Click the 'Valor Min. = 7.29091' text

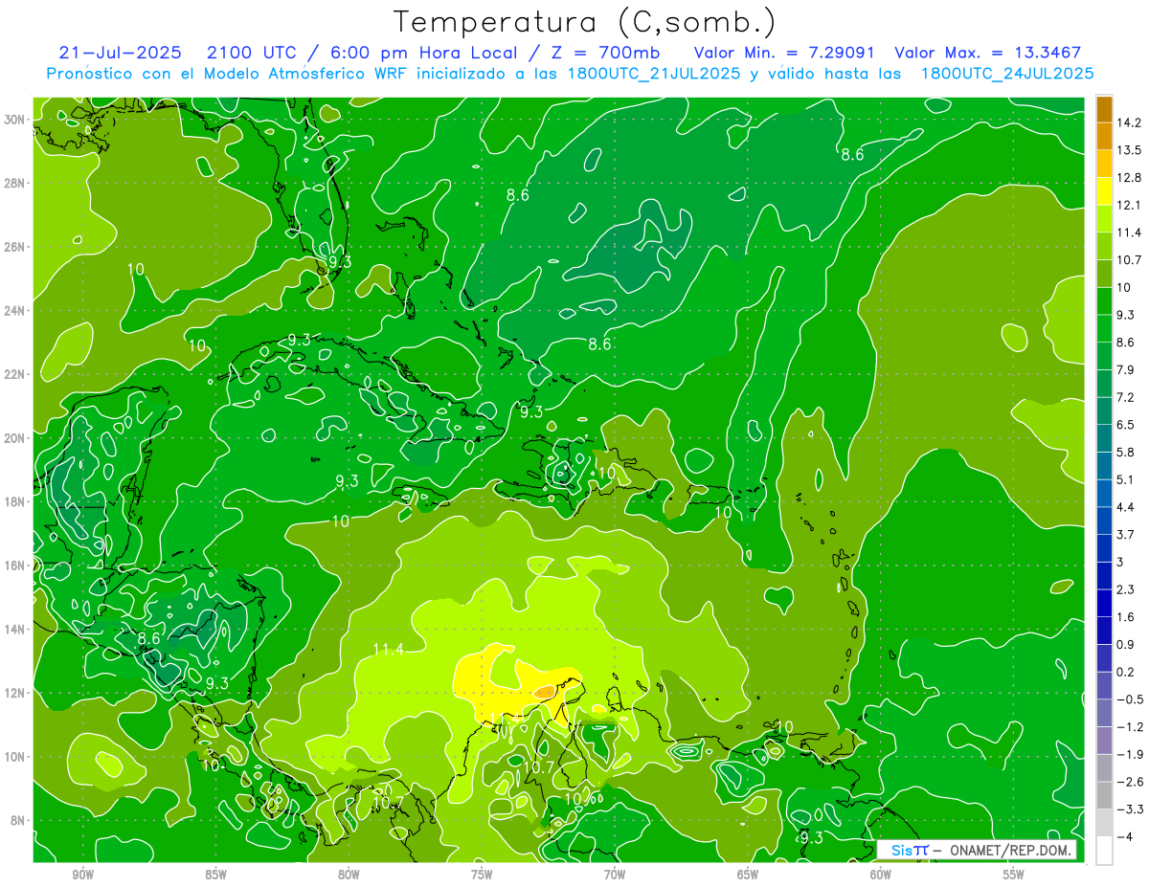[783, 53]
